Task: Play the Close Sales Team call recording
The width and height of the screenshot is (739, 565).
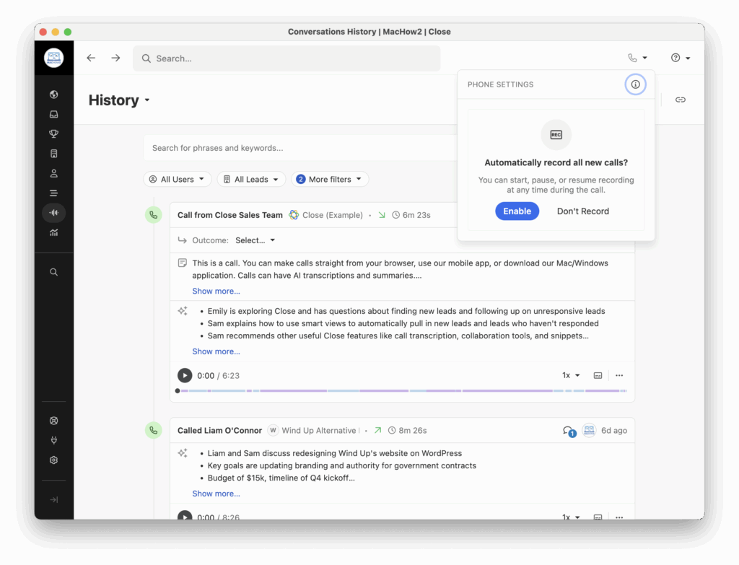Action: [185, 375]
